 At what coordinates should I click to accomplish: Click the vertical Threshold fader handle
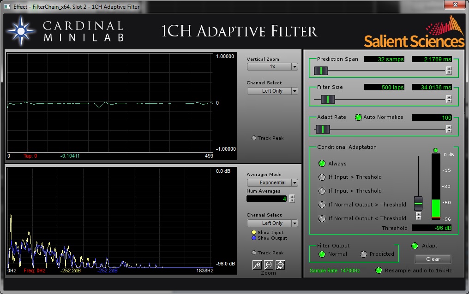(418, 204)
